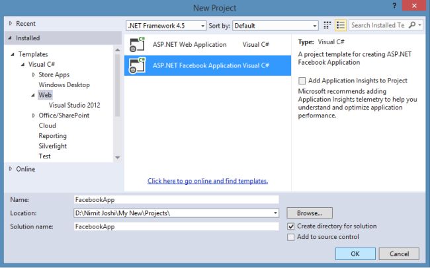Image resolution: width=430 pixels, height=268 pixels.
Task: Expand the Store Apps node
Action: coord(34,75)
